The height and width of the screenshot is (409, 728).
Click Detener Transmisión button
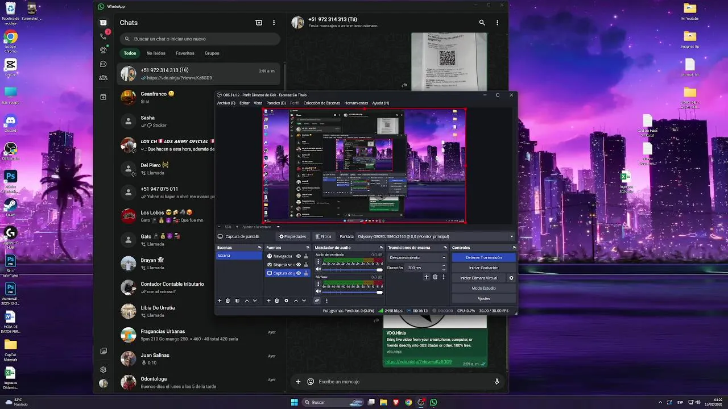click(483, 257)
